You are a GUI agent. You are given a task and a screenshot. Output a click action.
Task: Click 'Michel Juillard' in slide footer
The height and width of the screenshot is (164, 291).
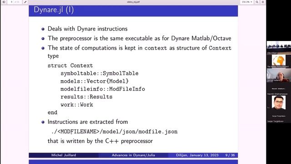[x=64, y=155]
